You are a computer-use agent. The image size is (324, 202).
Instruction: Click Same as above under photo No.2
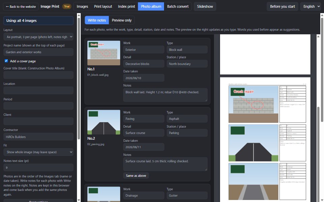[x=136, y=176]
